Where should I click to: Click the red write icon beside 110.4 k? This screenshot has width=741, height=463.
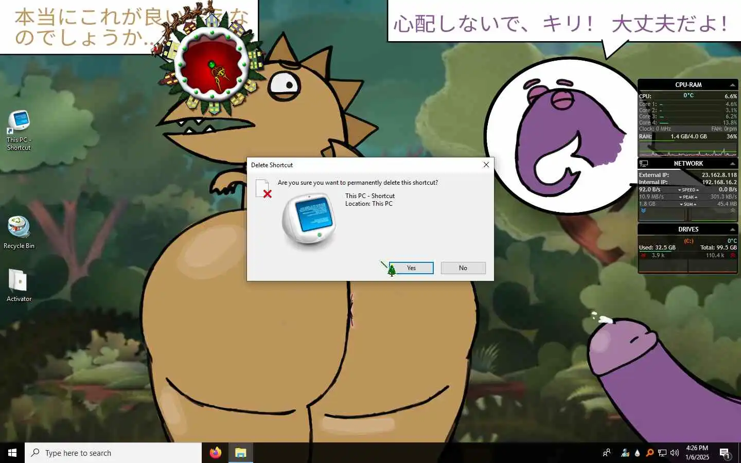point(733,255)
